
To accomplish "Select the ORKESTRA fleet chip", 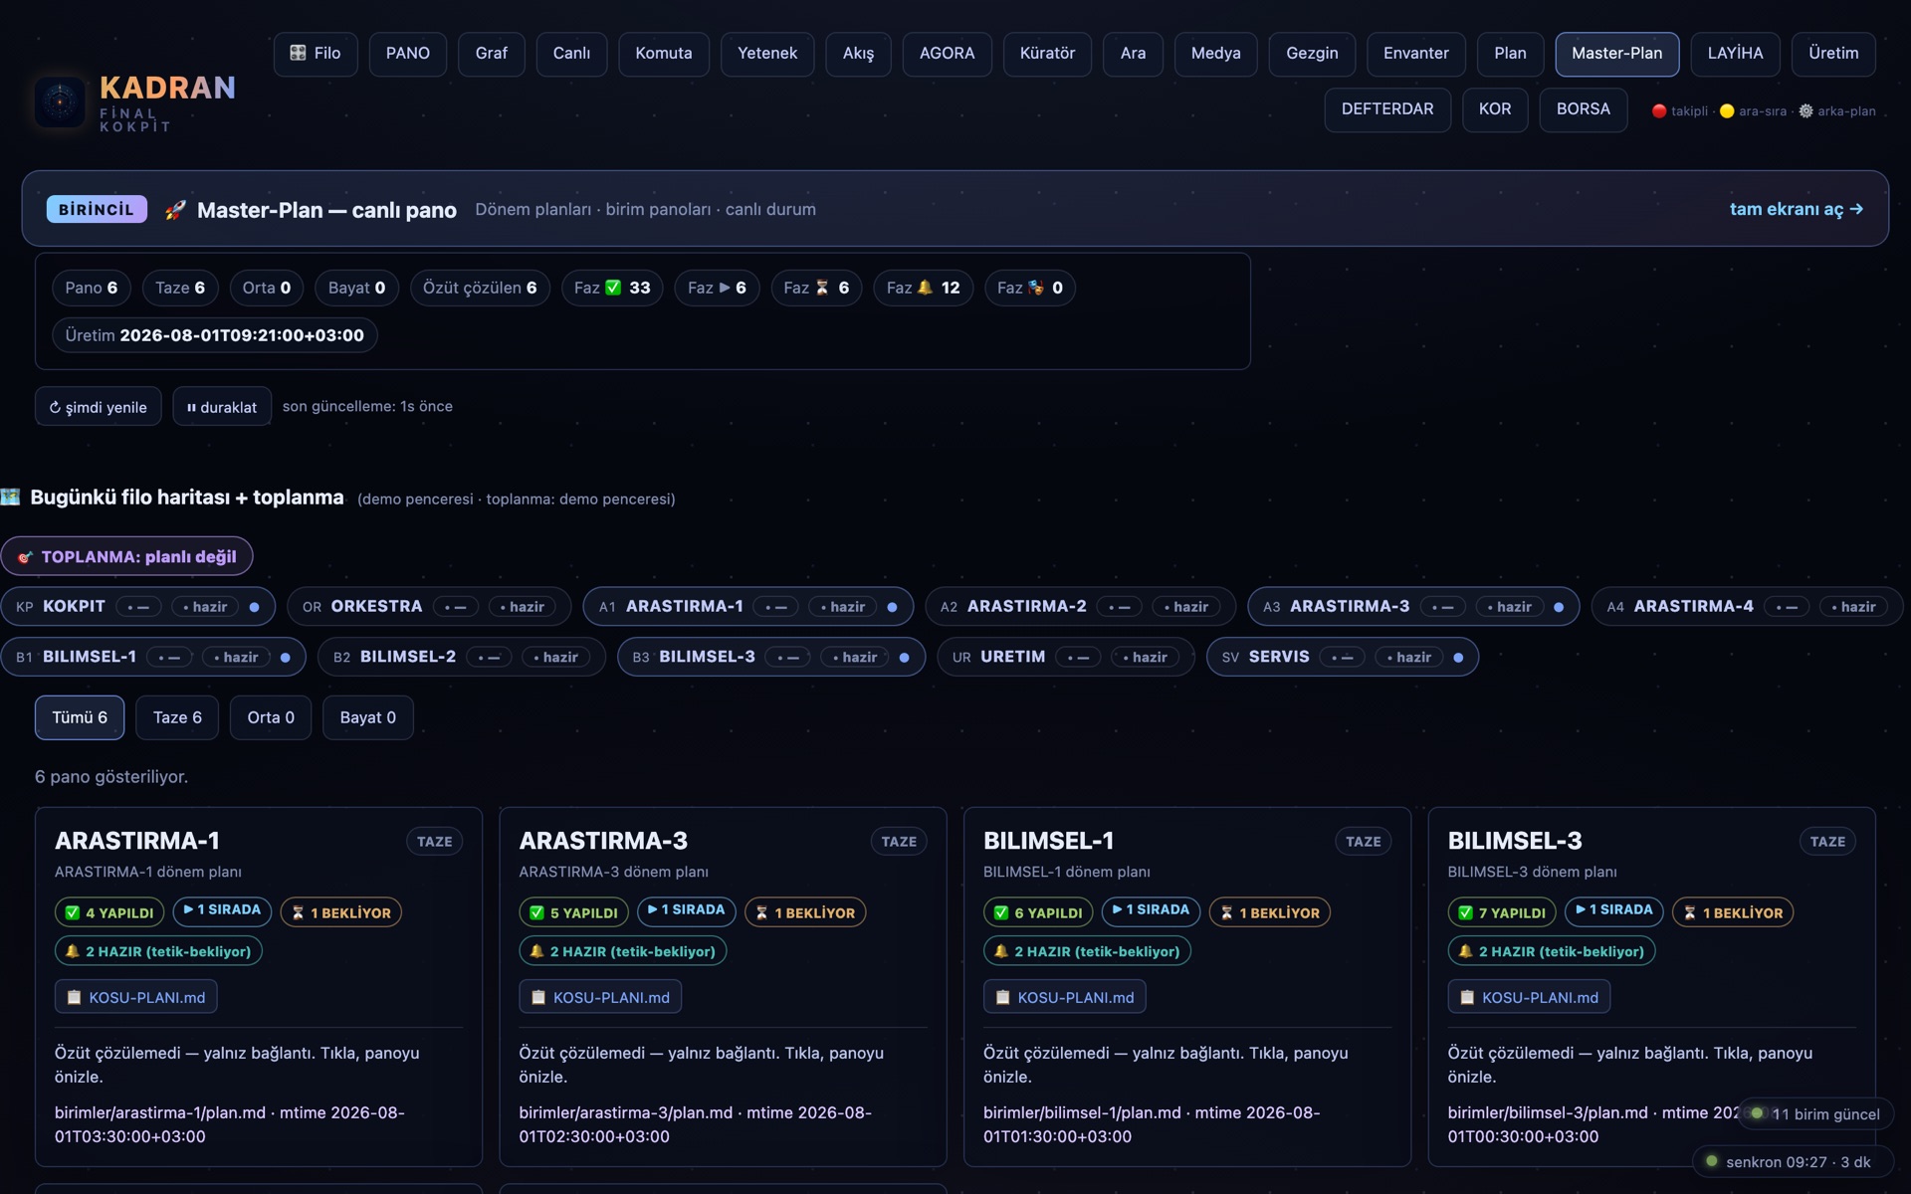I will pyautogui.click(x=429, y=606).
